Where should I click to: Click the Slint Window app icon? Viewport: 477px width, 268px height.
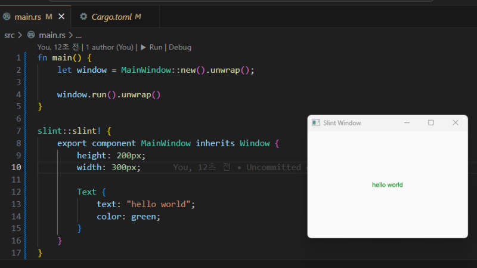[316, 122]
